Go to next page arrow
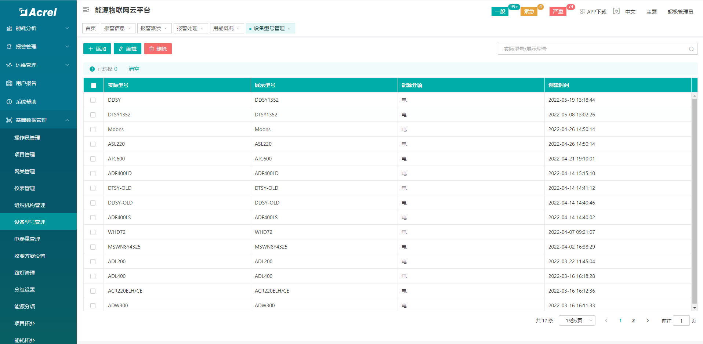This screenshot has height=344, width=703. coord(648,321)
